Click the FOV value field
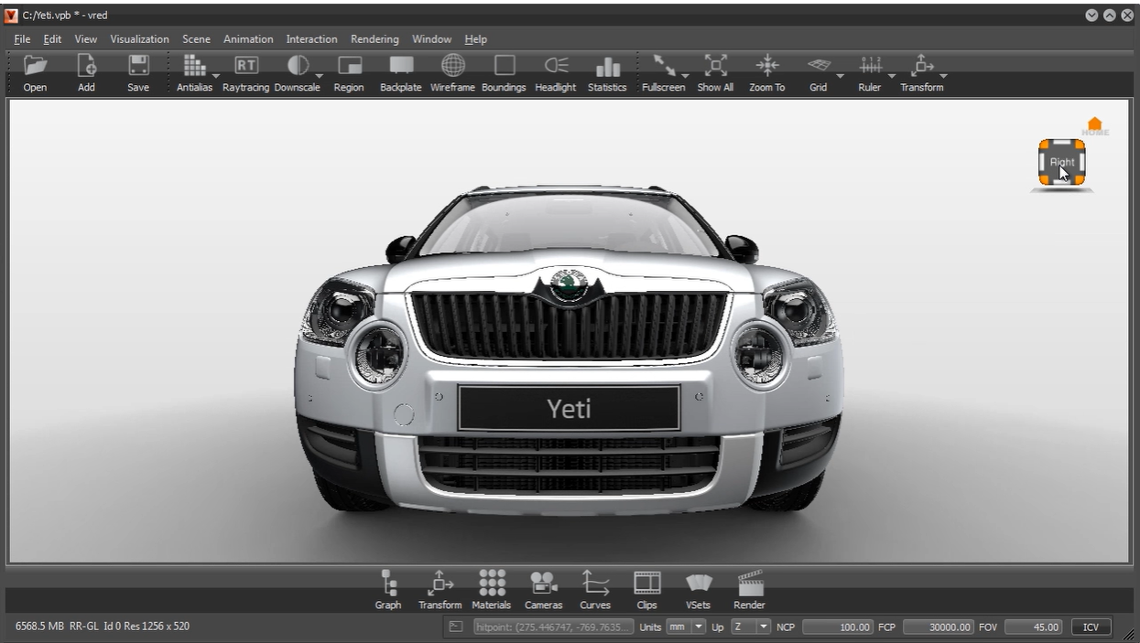The height and width of the screenshot is (643, 1140). click(1033, 627)
